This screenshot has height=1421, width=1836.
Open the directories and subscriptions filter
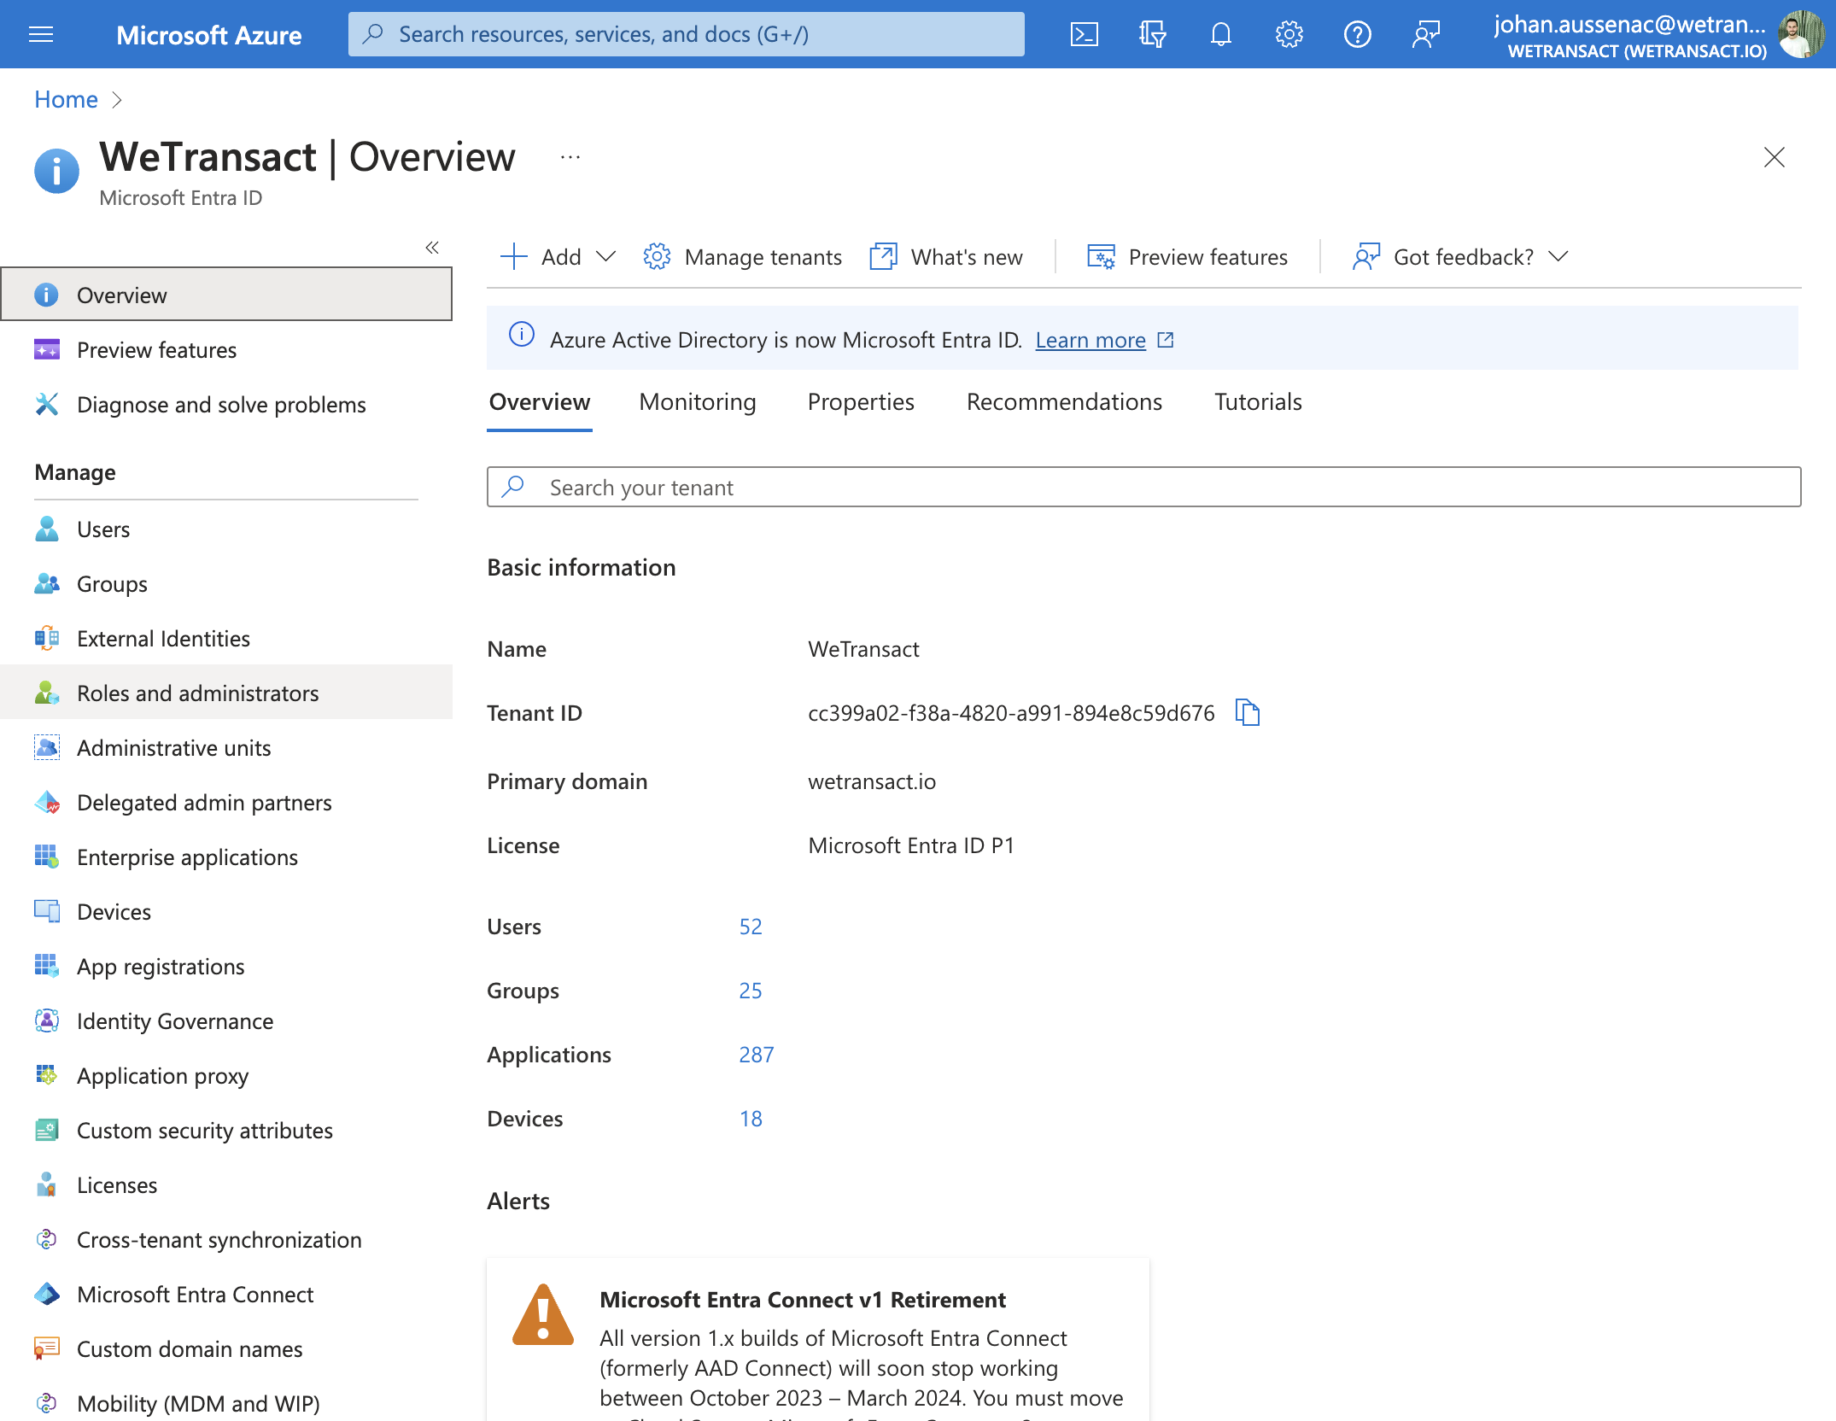1152,34
